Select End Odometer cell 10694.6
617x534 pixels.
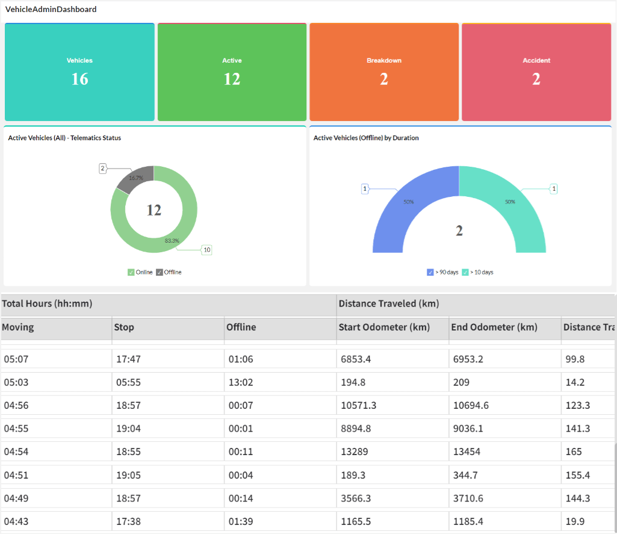point(505,406)
